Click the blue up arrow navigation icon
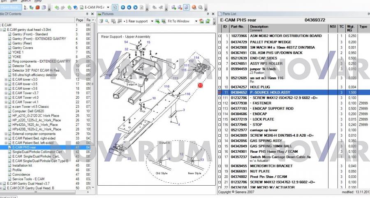 pyautogui.click(x=123, y=7)
